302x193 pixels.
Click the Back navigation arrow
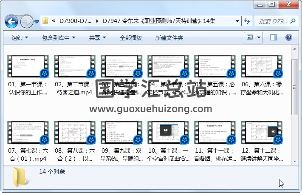(x=11, y=21)
